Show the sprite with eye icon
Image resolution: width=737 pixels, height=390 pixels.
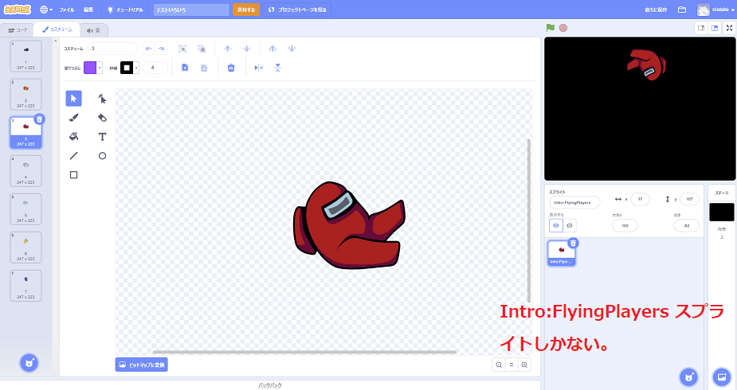click(556, 226)
